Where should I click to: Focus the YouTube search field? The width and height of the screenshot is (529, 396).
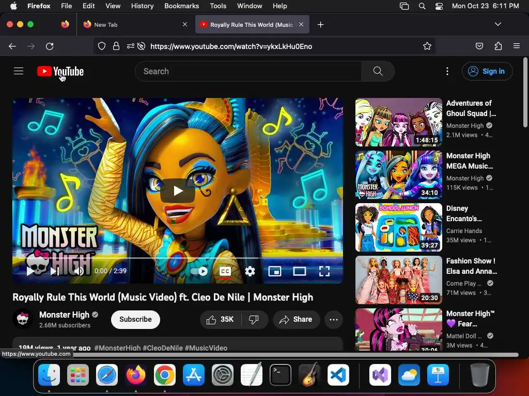[248, 71]
